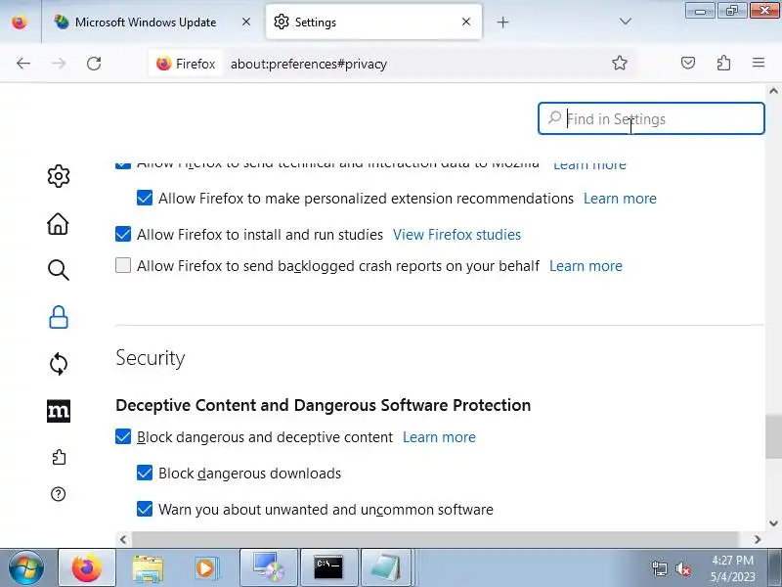
Task: Enable sending backlogged crash reports
Action: click(x=123, y=265)
